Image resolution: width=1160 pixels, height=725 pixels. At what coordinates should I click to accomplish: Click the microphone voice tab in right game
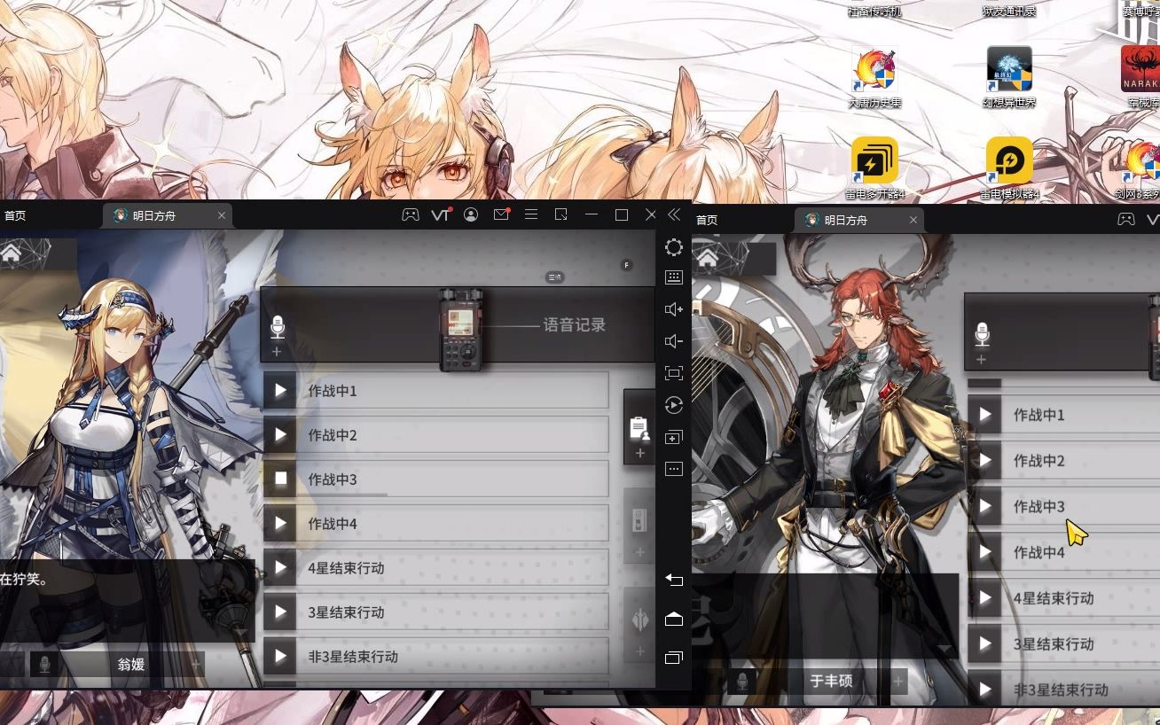(x=982, y=334)
